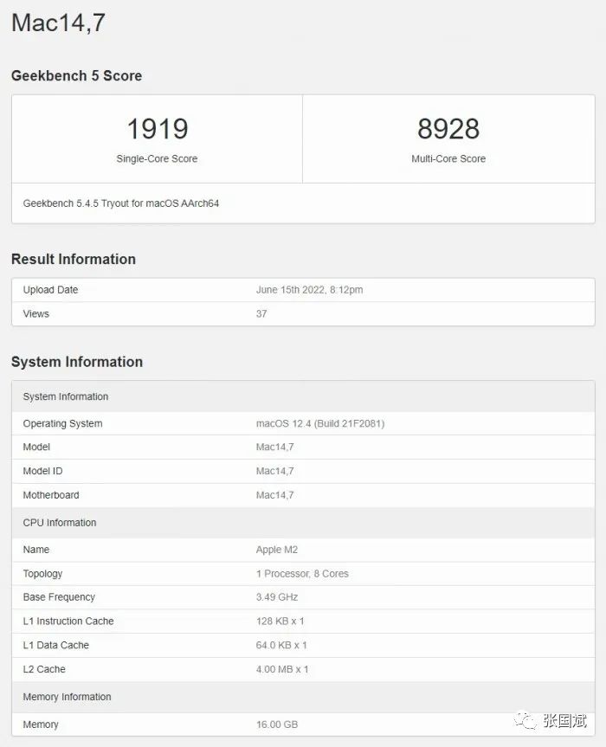Click the Geekbench 5.4.5 Tryout version text
The image size is (606, 747).
click(x=121, y=203)
